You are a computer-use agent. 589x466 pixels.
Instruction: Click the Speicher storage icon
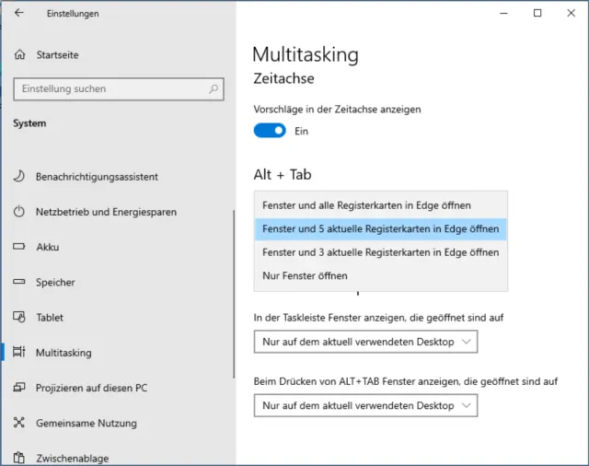[19, 283]
